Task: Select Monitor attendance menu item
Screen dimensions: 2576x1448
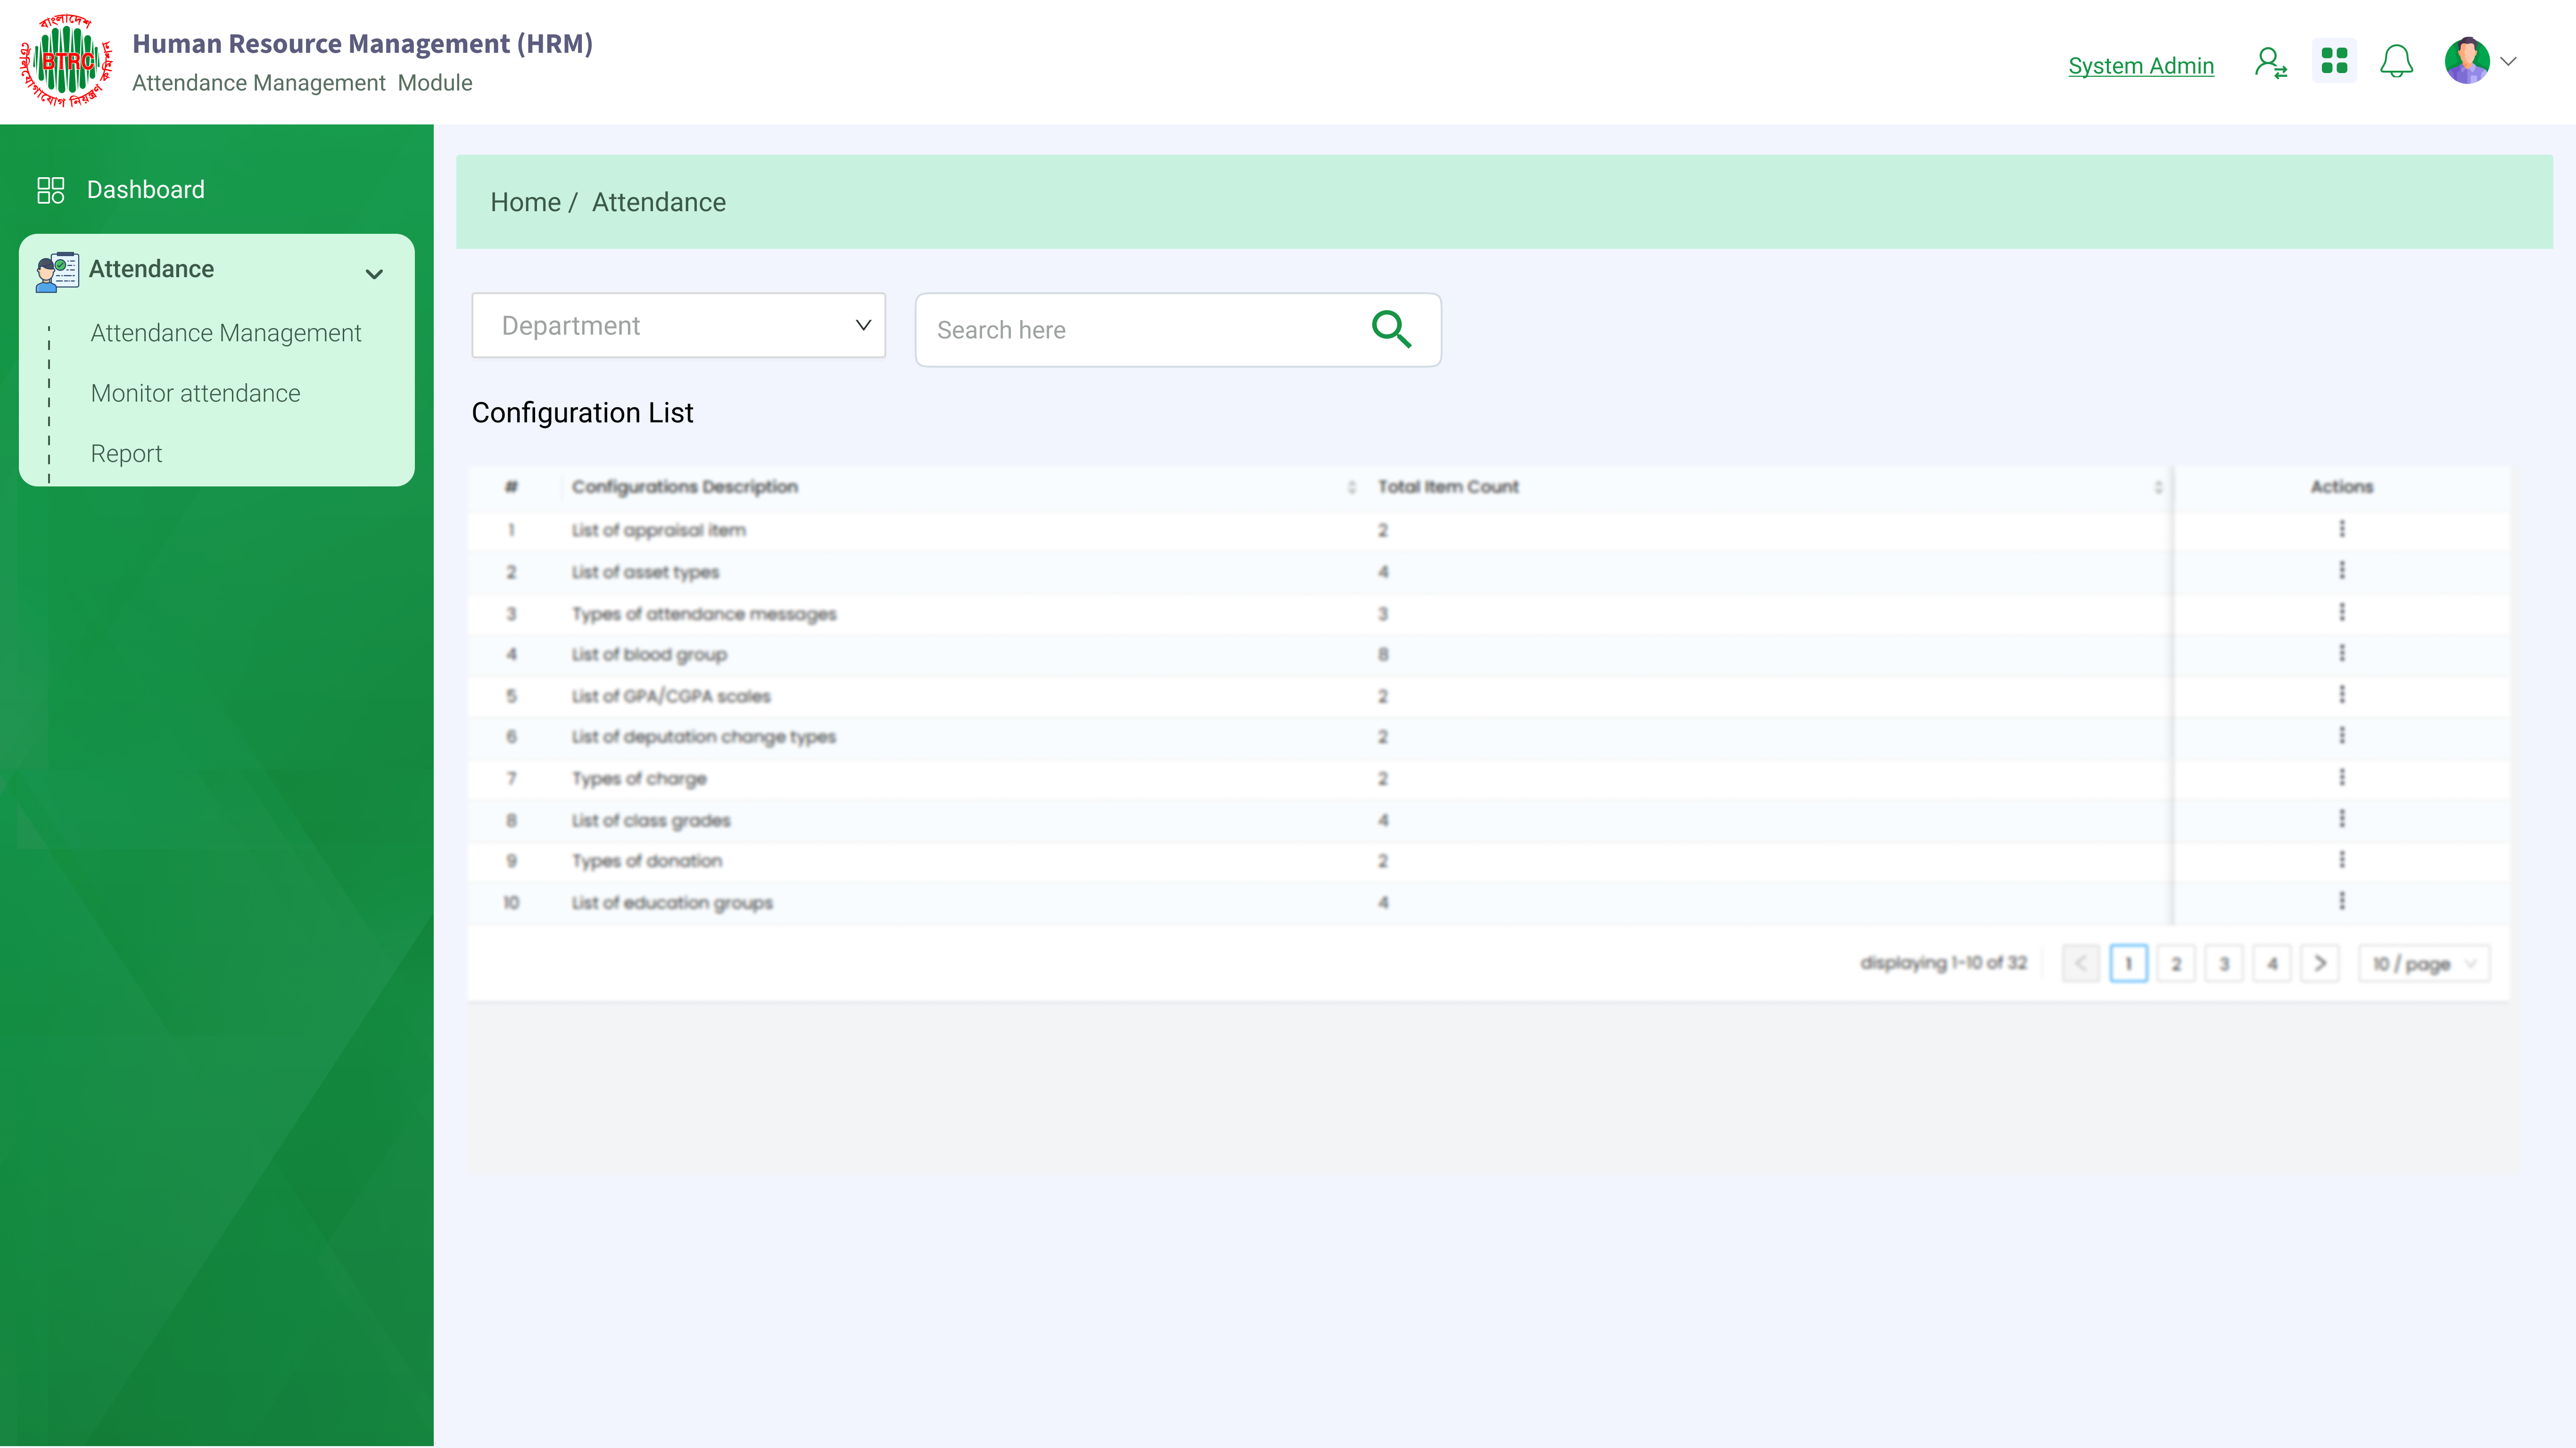Action: [195, 393]
